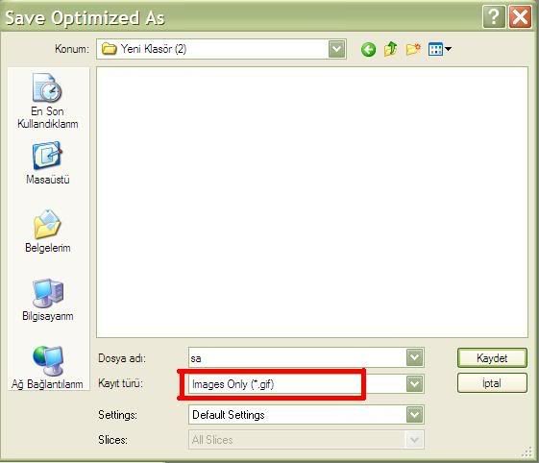This screenshot has height=463, width=539.
Task: Go to Masaüstü desktop location
Action: (x=47, y=163)
